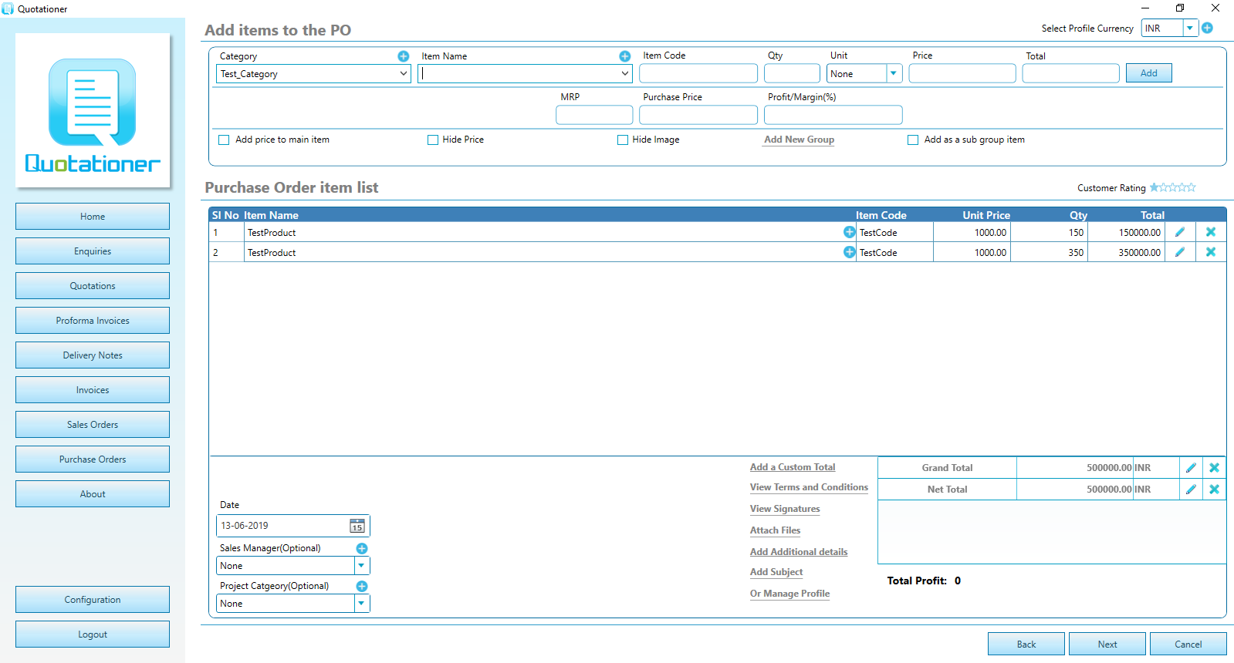Image resolution: width=1234 pixels, height=663 pixels.
Task: Open the Item Name combo box dropdown
Action: (624, 74)
